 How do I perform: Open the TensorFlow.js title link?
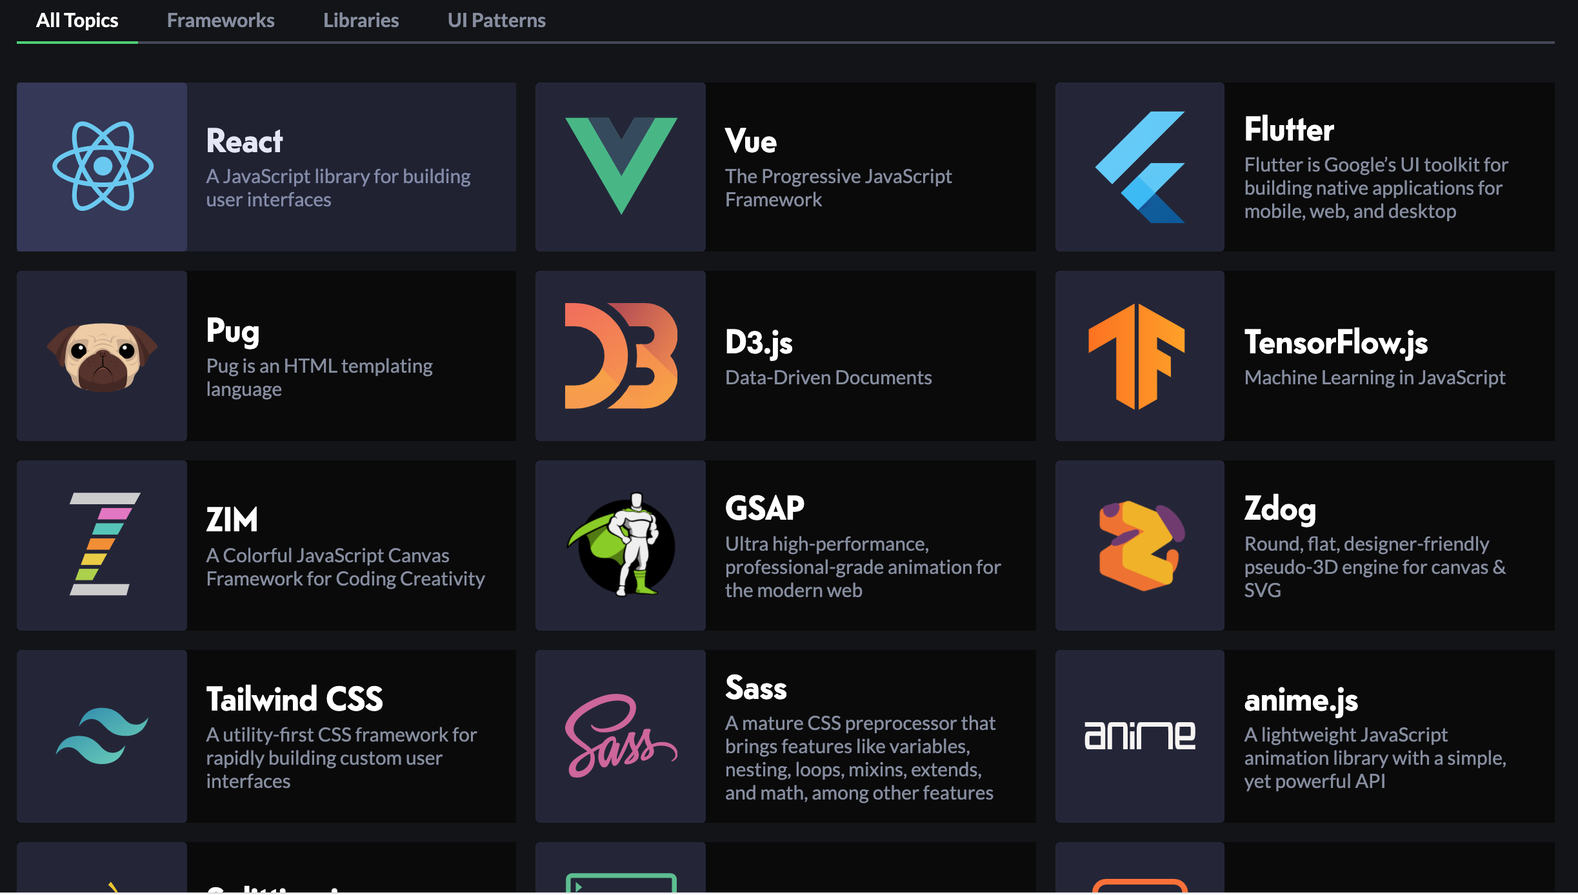[1335, 342]
